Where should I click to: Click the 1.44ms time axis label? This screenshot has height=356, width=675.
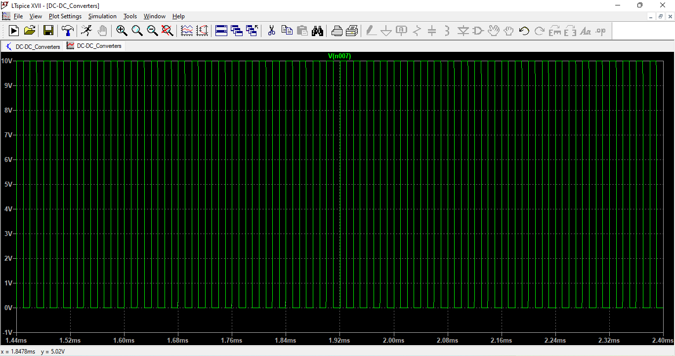[x=16, y=341]
